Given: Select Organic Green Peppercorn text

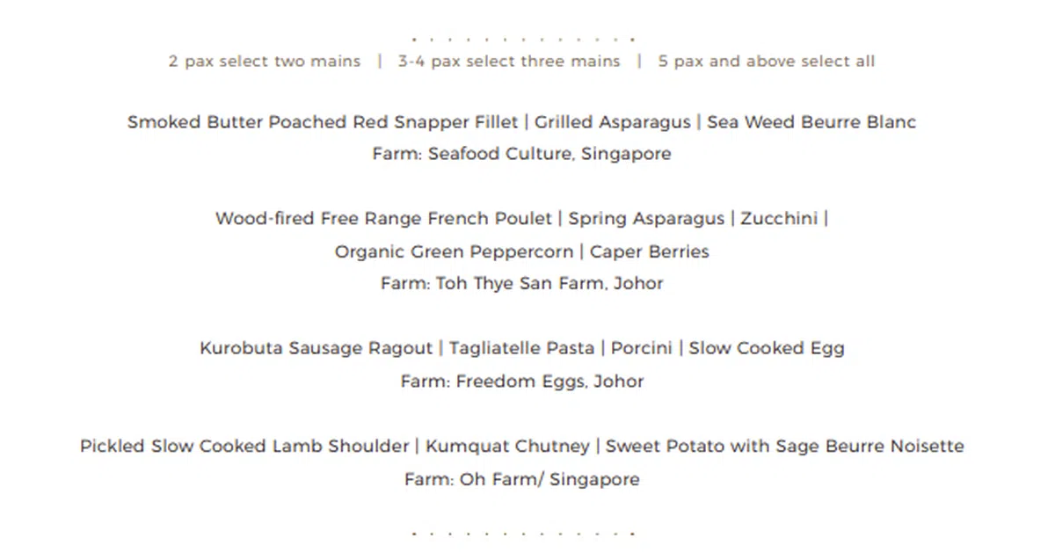Looking at the screenshot, I should tap(453, 251).
